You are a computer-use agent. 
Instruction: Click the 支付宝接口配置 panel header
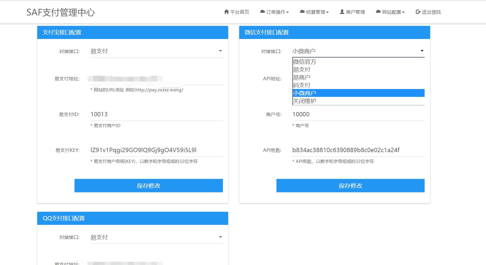[x=133, y=32]
